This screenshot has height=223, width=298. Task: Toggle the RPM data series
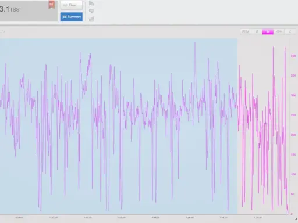point(246,31)
